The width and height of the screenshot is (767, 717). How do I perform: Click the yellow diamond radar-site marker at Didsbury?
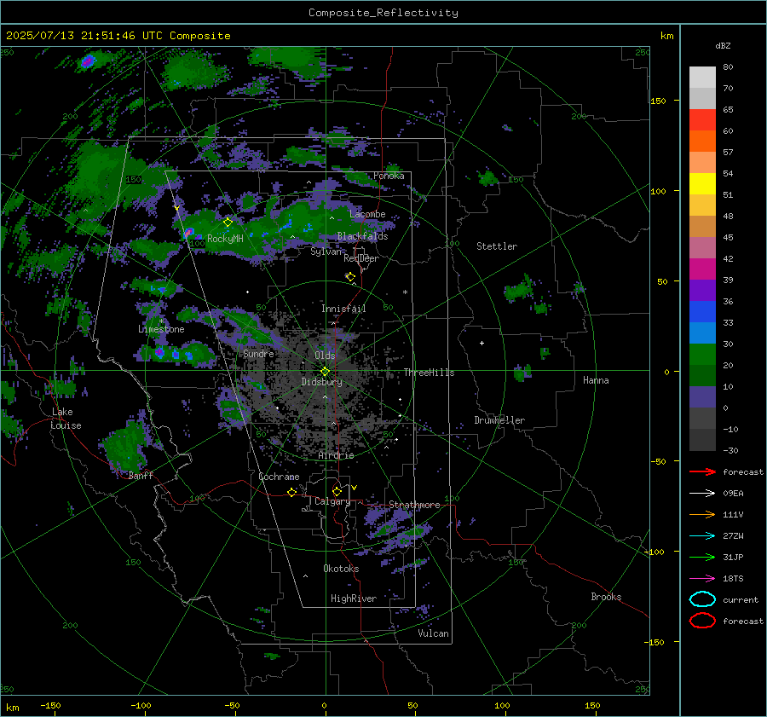[x=325, y=372]
